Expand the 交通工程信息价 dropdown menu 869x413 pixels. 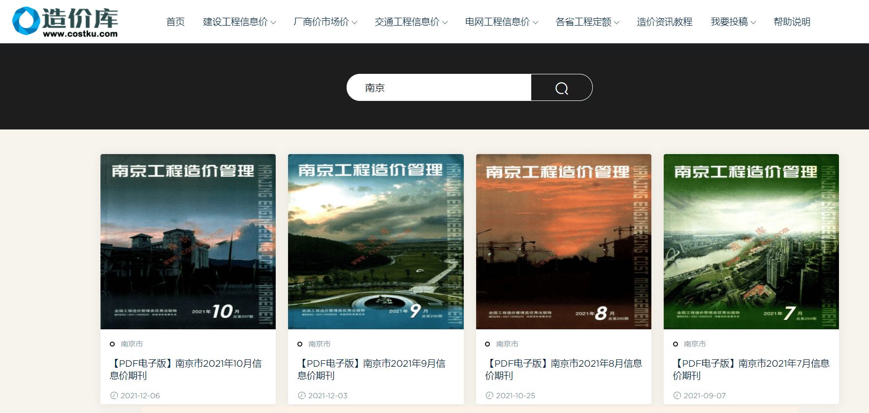pos(411,22)
